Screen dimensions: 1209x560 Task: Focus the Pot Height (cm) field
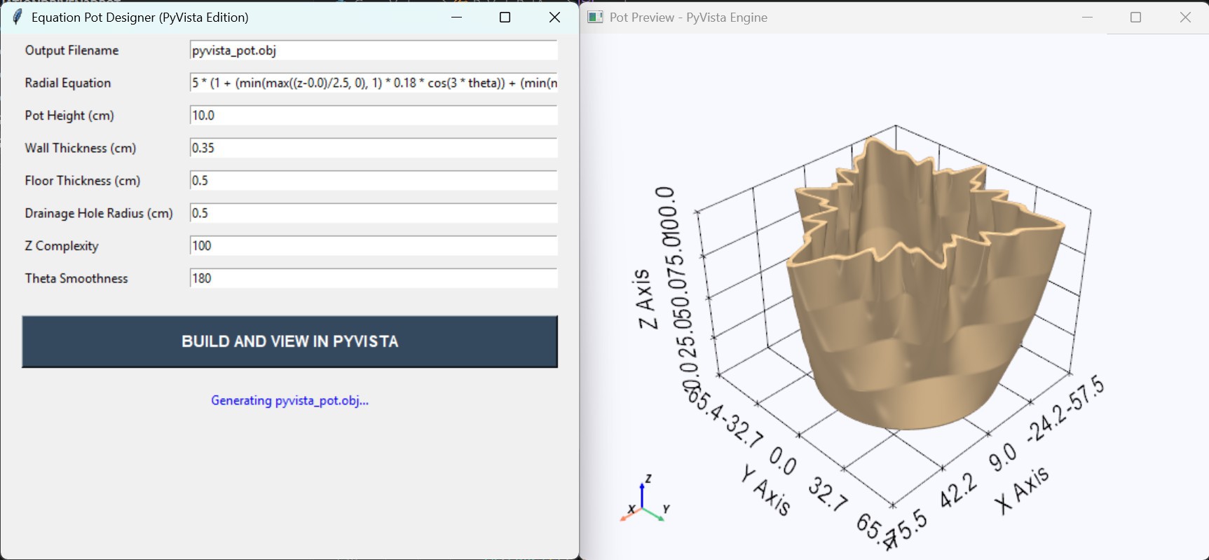coord(373,116)
